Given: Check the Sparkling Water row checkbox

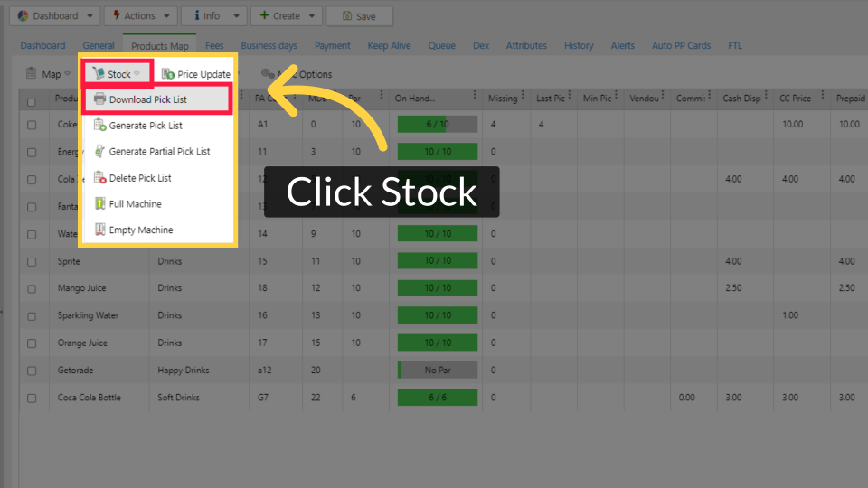Looking at the screenshot, I should [32, 316].
